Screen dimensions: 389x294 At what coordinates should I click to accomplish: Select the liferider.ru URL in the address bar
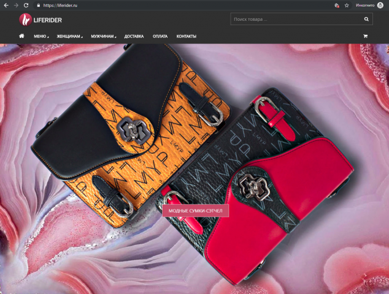pos(60,5)
